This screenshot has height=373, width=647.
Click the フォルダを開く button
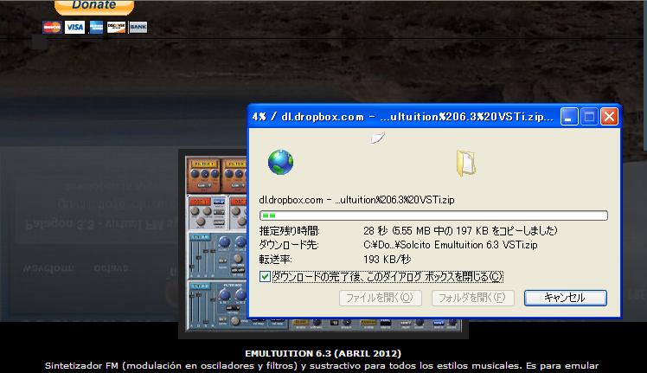coord(473,298)
